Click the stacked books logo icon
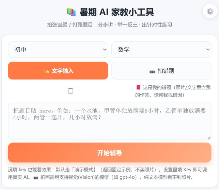Image resolution: width=219 pixels, height=190 pixels. 71,12
